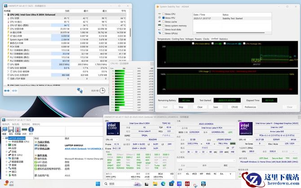Open the 程序(P) menu in HWiNFO

pos(6,124)
